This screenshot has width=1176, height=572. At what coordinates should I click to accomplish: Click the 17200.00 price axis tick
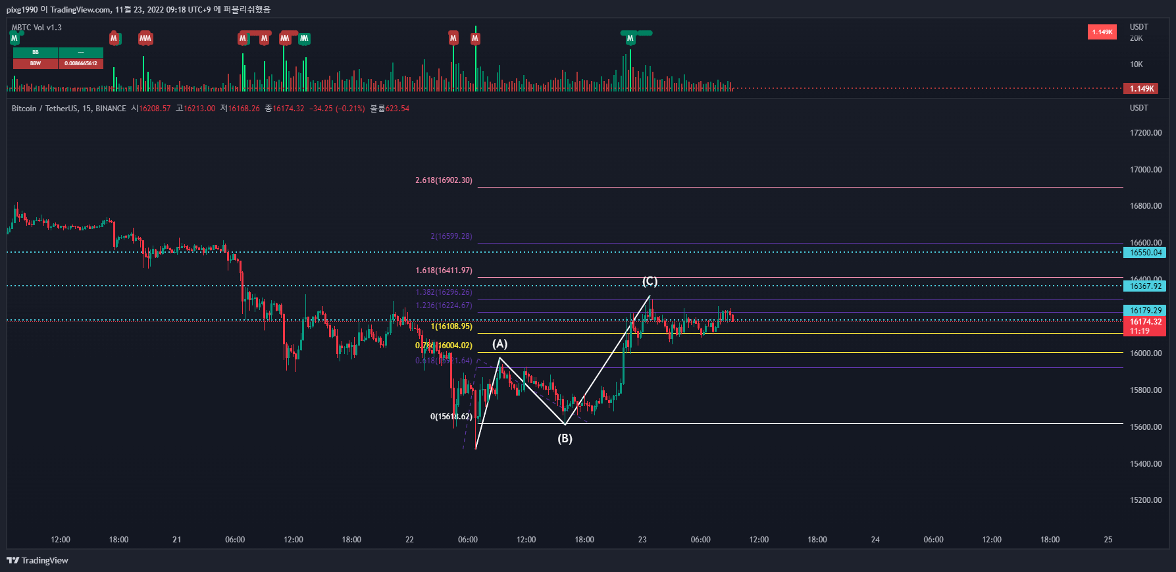click(x=1146, y=133)
